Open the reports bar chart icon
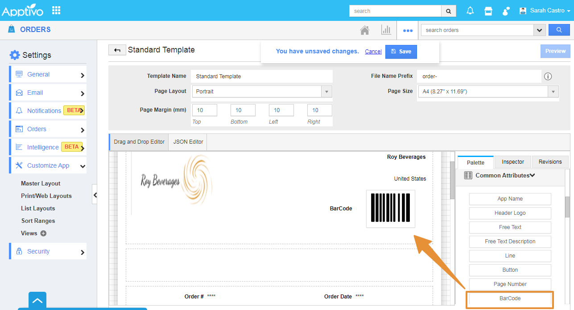Viewport: 574px width, 310px height. 386,30
